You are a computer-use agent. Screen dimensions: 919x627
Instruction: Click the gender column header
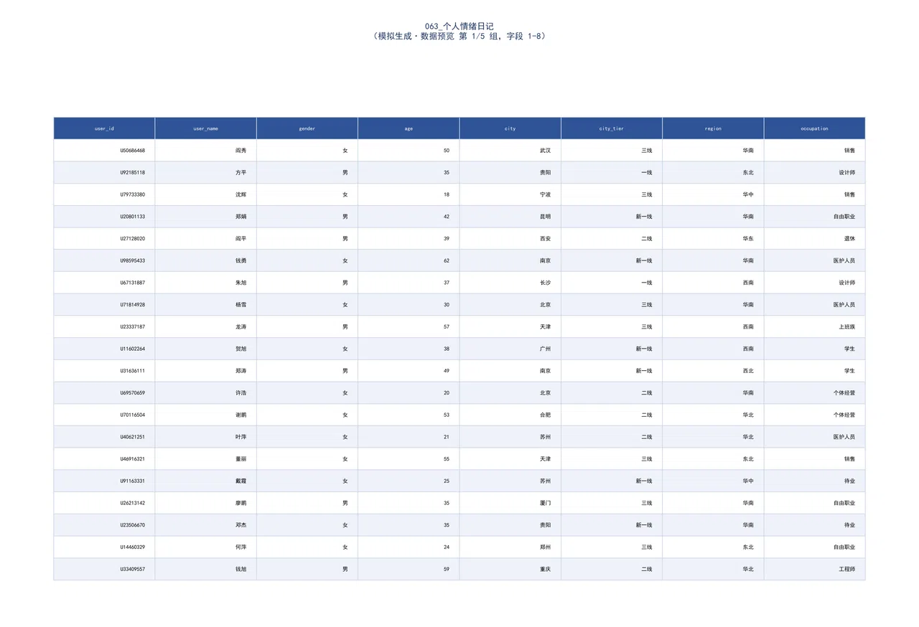tap(307, 128)
